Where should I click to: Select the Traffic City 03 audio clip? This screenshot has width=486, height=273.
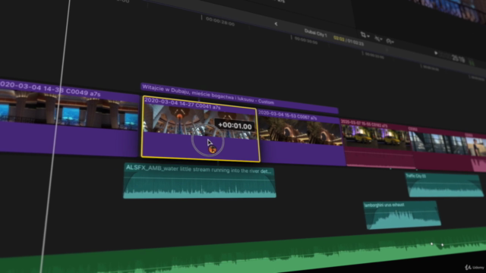tap(444, 185)
